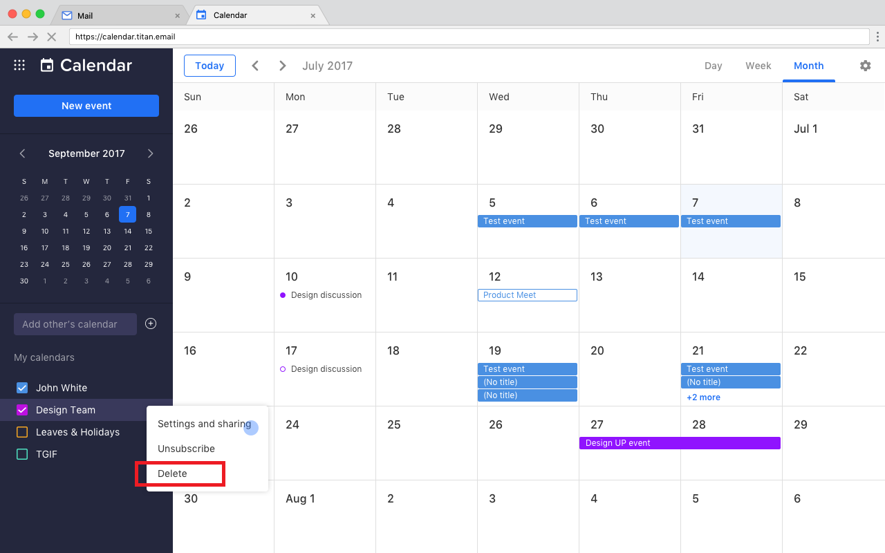
Task: Click the browser address bar
Action: [469, 37]
